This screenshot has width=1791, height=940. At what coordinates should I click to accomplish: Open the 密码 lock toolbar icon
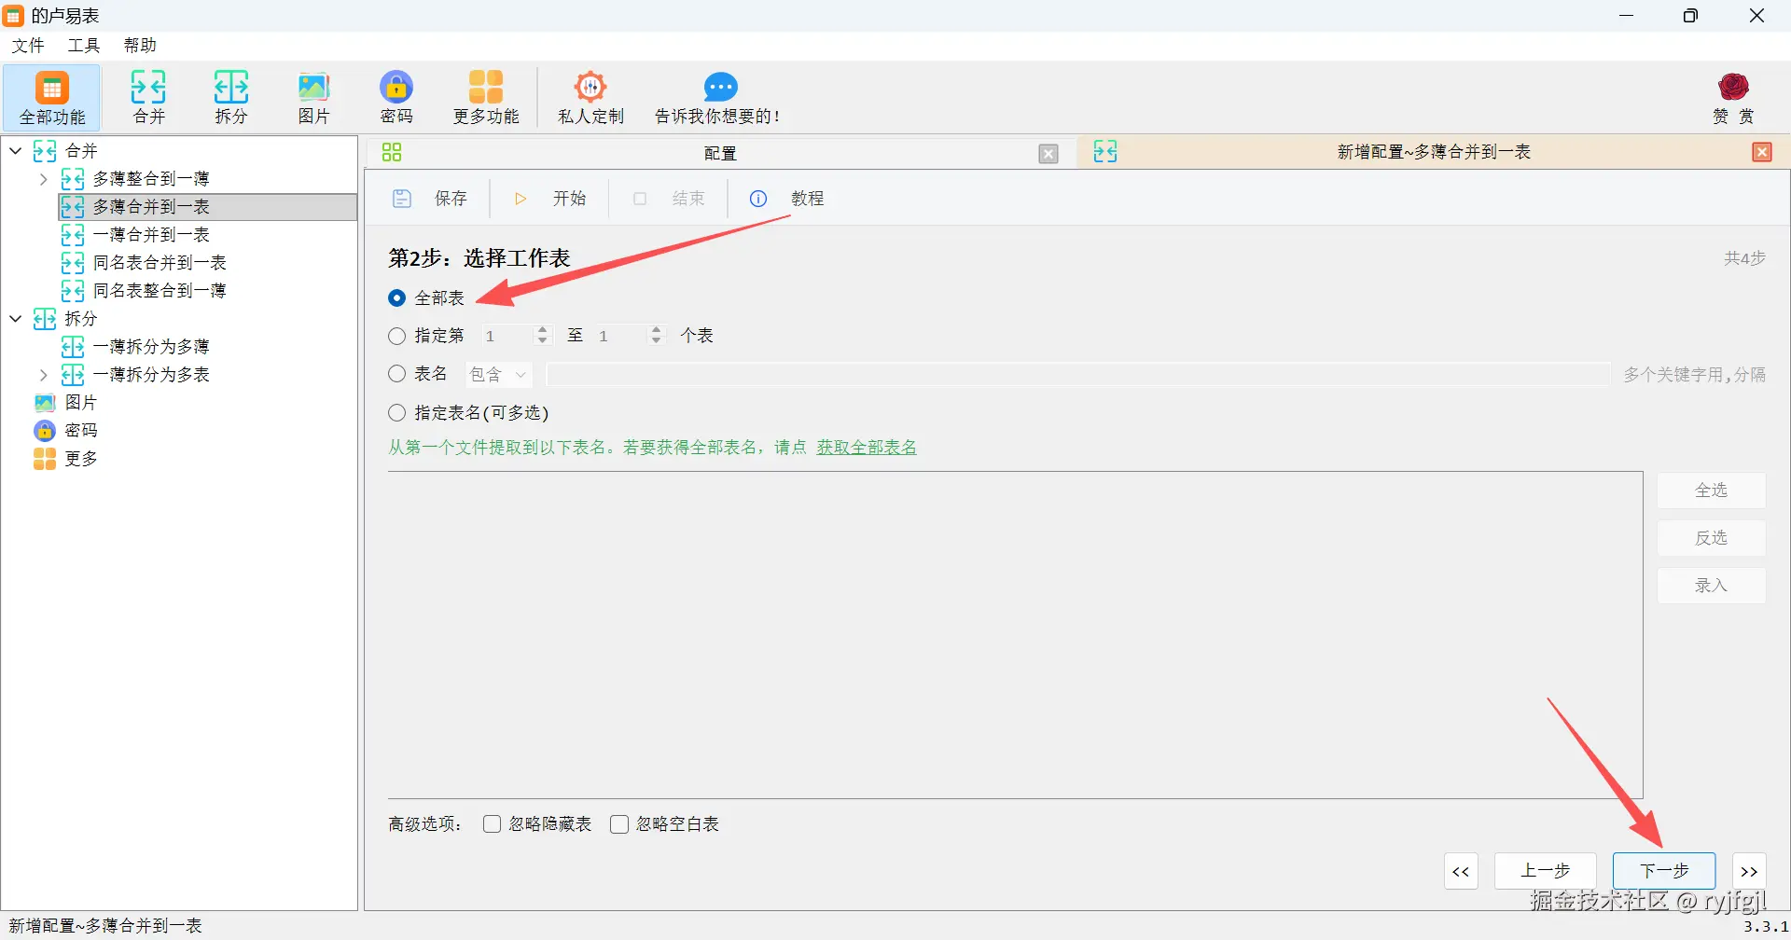click(396, 96)
